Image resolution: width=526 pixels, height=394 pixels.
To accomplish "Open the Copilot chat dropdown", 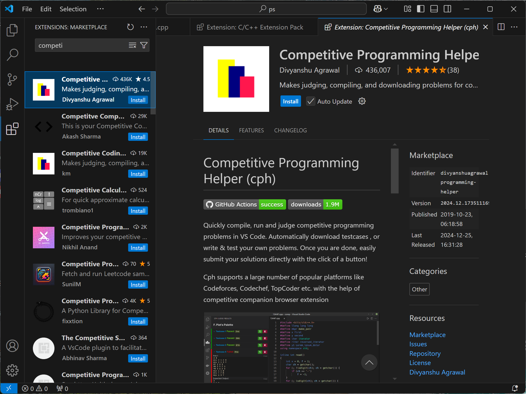I will [x=381, y=9].
